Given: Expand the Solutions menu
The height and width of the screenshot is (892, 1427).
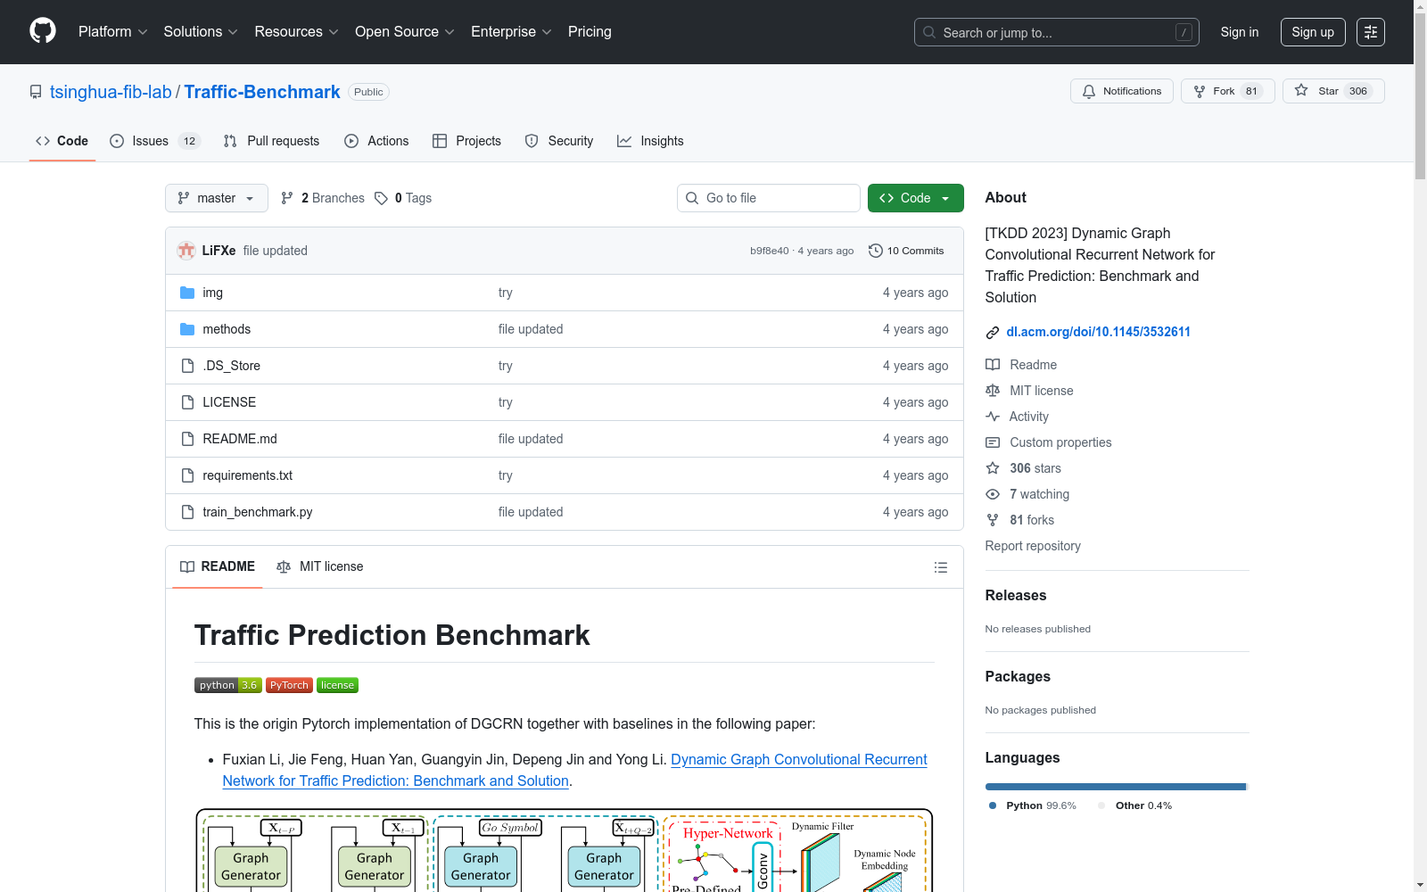Looking at the screenshot, I should (x=201, y=32).
